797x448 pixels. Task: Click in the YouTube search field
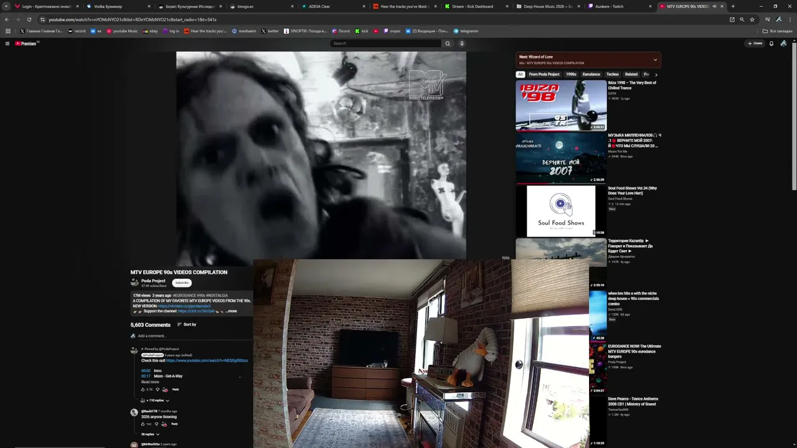(x=385, y=44)
